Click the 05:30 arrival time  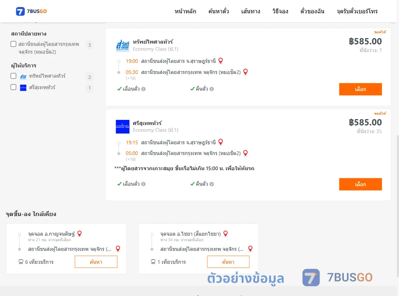click(x=132, y=72)
